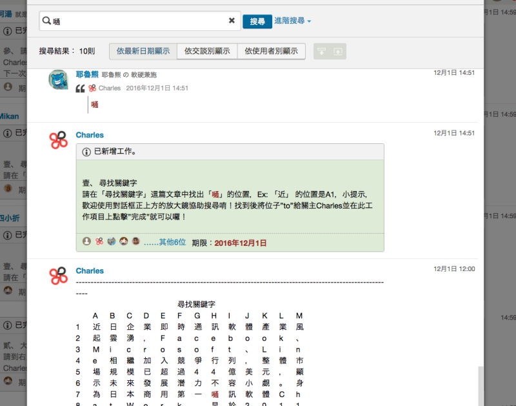Expand the 其他6位 assignee list
The image size is (516, 406).
click(x=164, y=243)
